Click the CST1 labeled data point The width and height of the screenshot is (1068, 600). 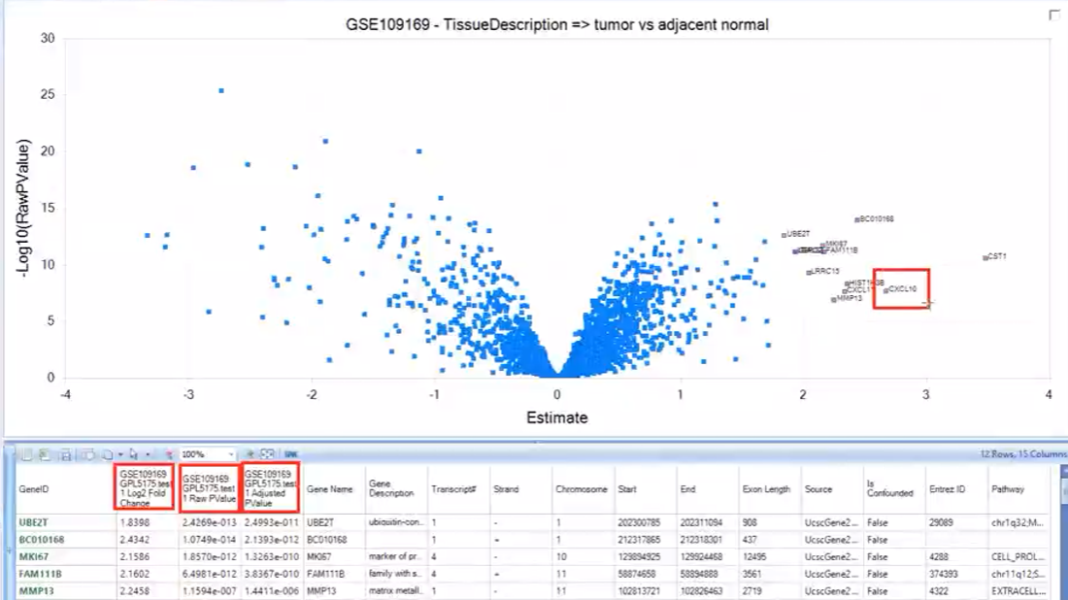[985, 257]
